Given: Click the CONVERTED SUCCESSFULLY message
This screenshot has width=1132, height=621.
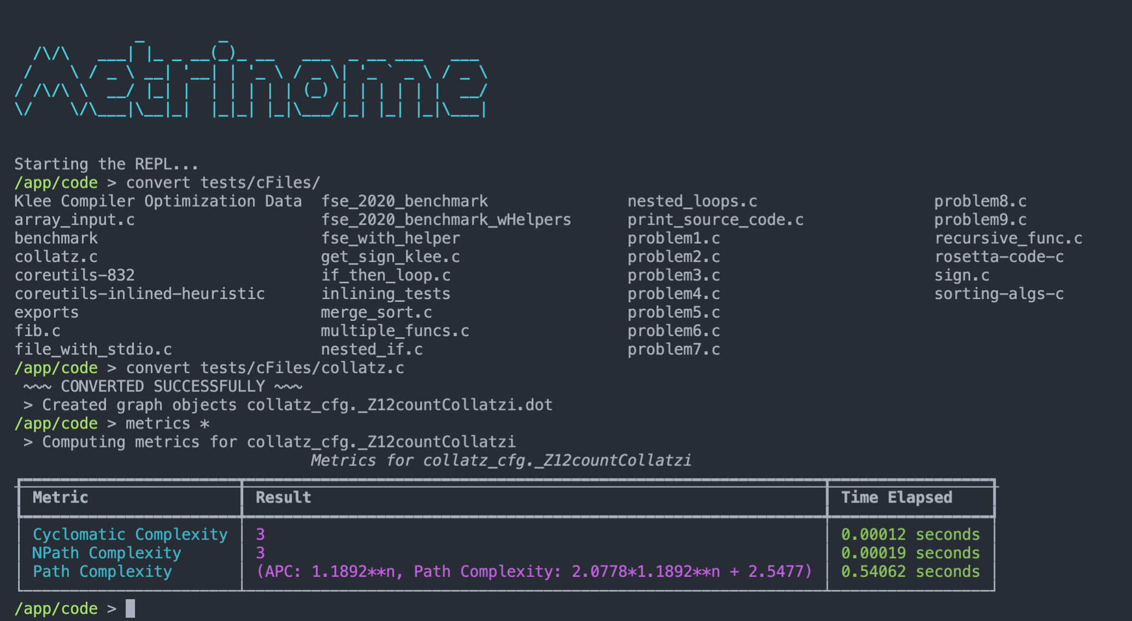Looking at the screenshot, I should point(163,386).
